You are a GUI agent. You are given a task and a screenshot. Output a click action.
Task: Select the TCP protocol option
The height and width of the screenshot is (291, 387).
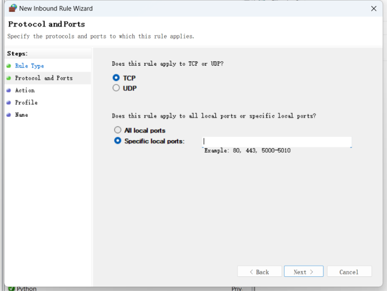pos(117,78)
